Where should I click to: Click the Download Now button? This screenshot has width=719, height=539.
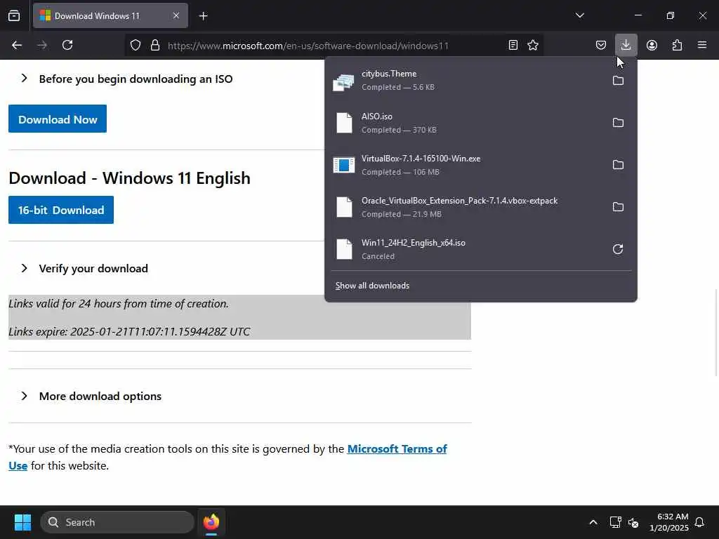58,119
